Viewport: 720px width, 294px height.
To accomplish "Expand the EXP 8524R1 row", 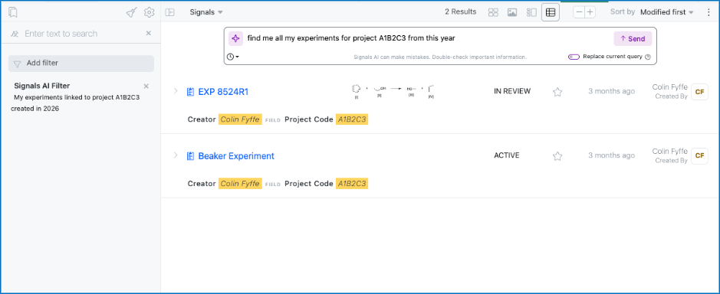I will coord(175,91).
